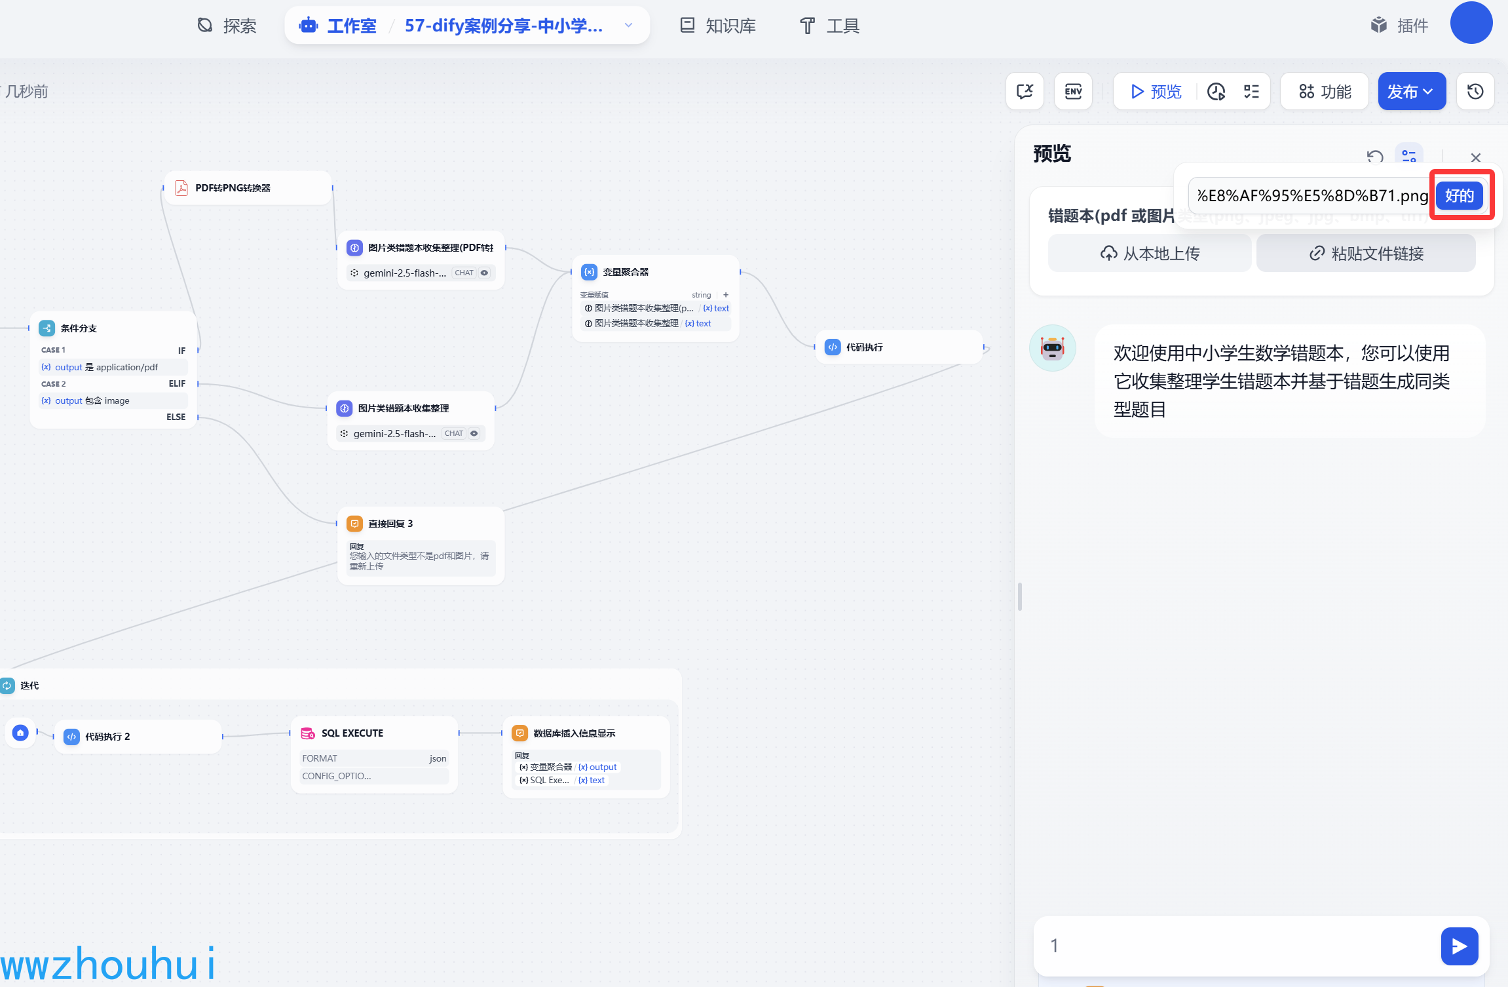
Task: Click the run history icon beside 预览
Action: coord(1216,91)
